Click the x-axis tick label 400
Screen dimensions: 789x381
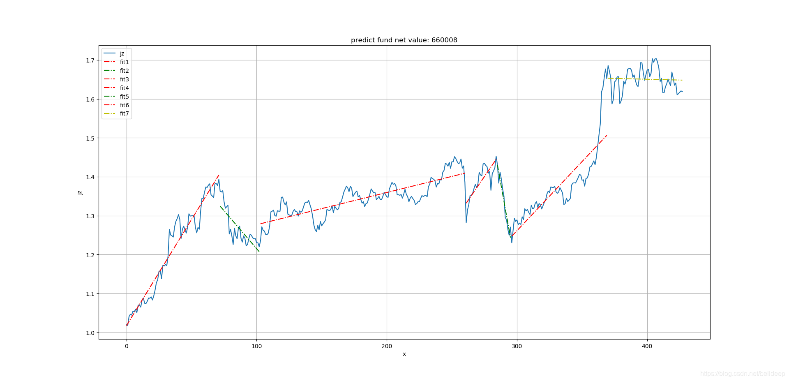[x=647, y=346]
